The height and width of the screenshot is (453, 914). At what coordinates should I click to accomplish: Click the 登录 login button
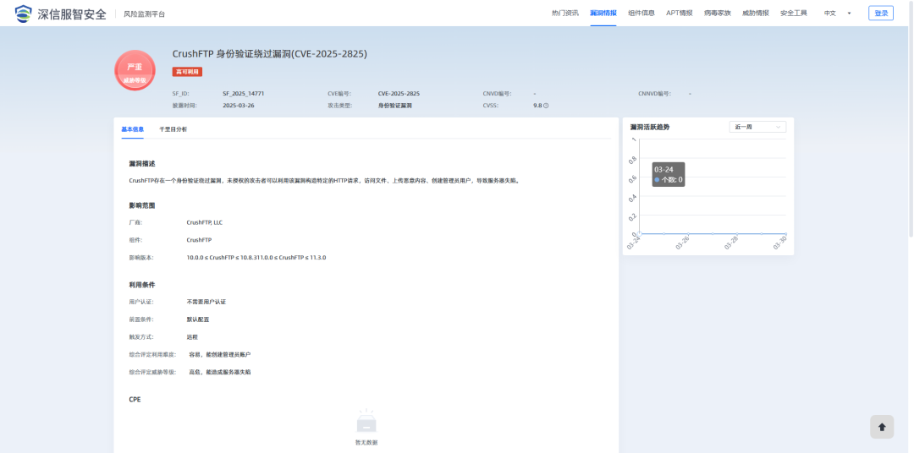(881, 14)
